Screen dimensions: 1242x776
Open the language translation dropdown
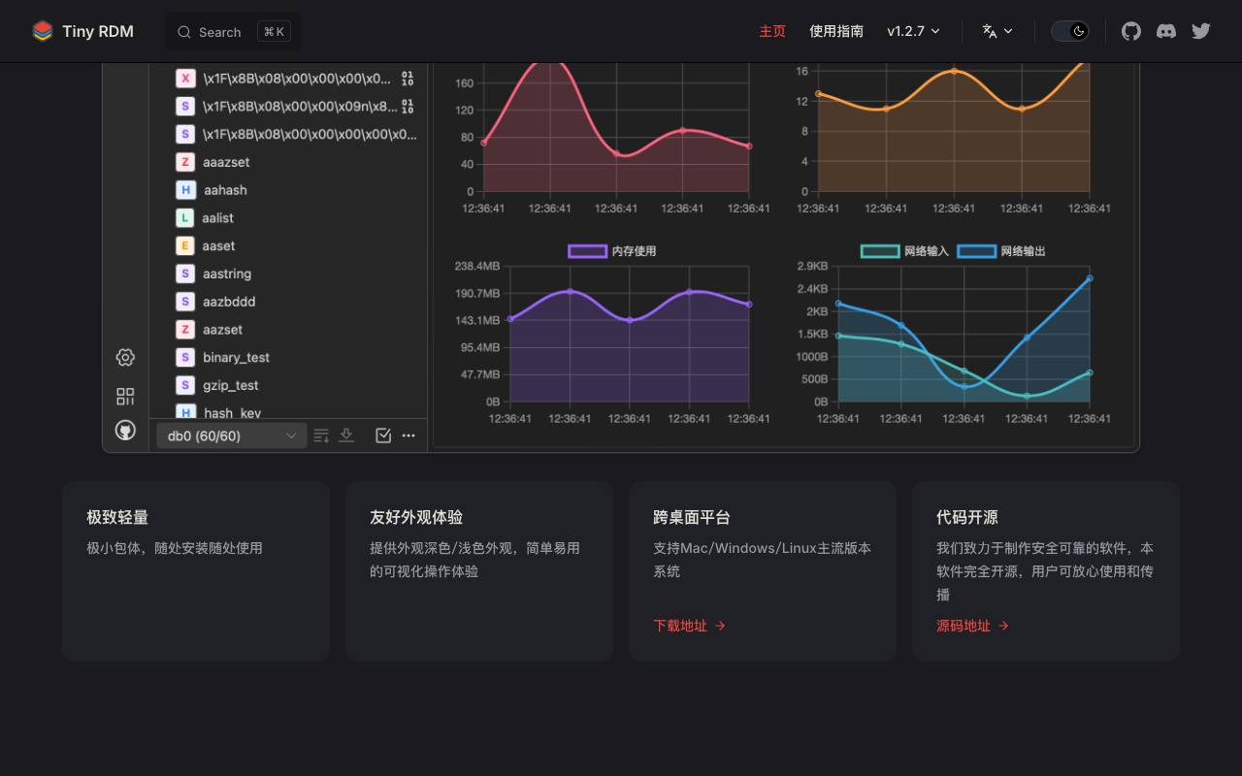[997, 31]
